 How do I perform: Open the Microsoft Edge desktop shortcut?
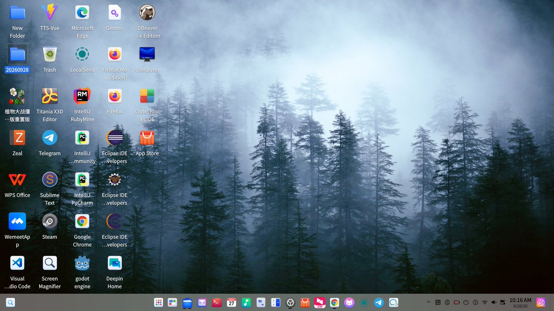[x=82, y=12]
